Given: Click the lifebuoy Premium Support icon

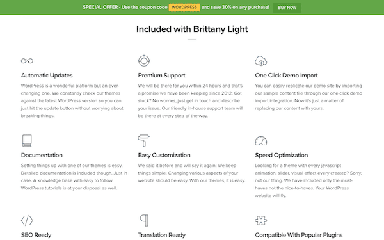Looking at the screenshot, I should click(x=144, y=61).
